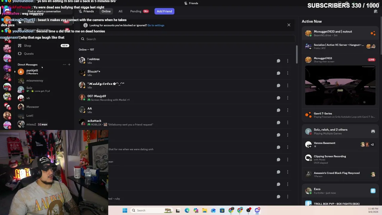Open DM with missu2
The width and height of the screenshot is (382, 215).
click(43, 124)
